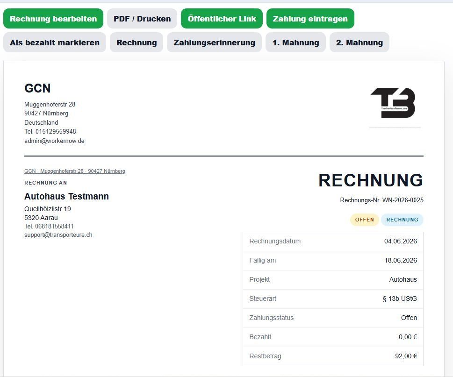Image resolution: width=453 pixels, height=377 pixels.
Task: Click due date value 18.06.2026
Action: (401, 260)
